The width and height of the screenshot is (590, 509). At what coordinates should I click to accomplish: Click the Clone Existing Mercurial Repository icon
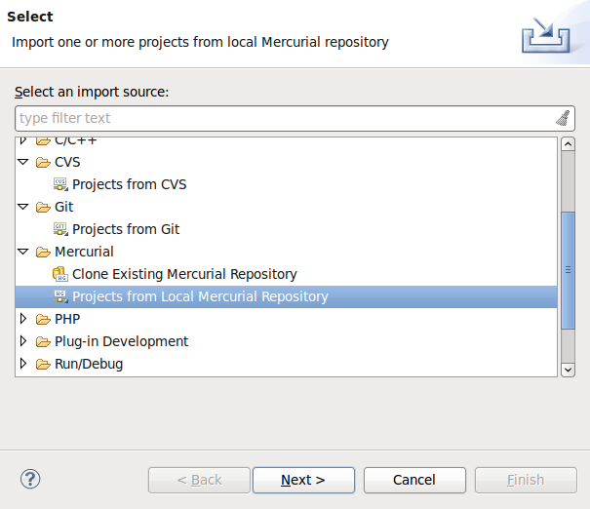pyautogui.click(x=60, y=274)
